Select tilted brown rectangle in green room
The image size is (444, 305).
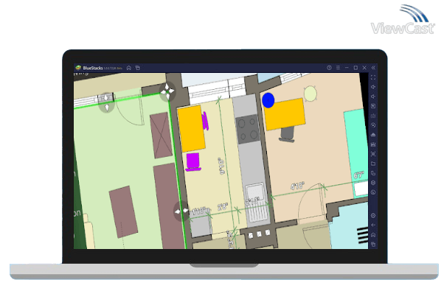(123, 212)
